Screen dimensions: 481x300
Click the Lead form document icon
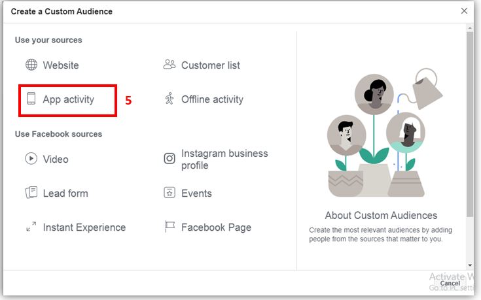point(31,193)
